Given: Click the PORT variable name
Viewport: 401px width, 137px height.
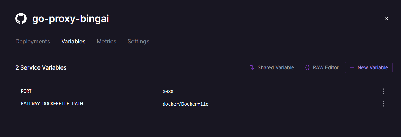Looking at the screenshot, I should click(x=26, y=91).
